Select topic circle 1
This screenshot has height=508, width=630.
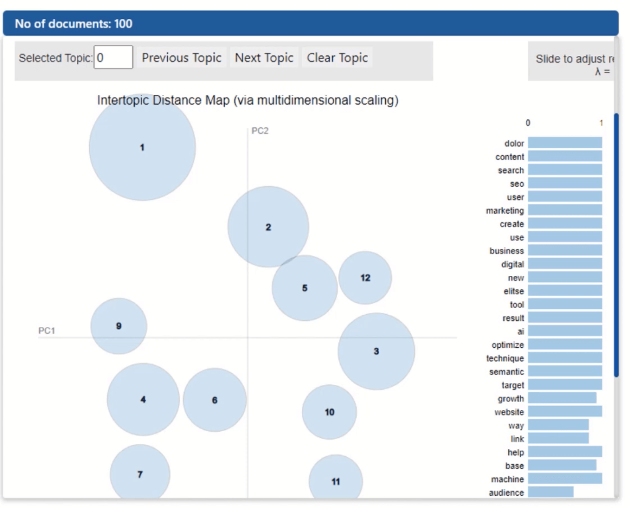pyautogui.click(x=142, y=147)
